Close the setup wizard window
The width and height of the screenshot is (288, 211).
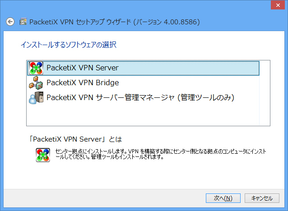[x=278, y=5]
